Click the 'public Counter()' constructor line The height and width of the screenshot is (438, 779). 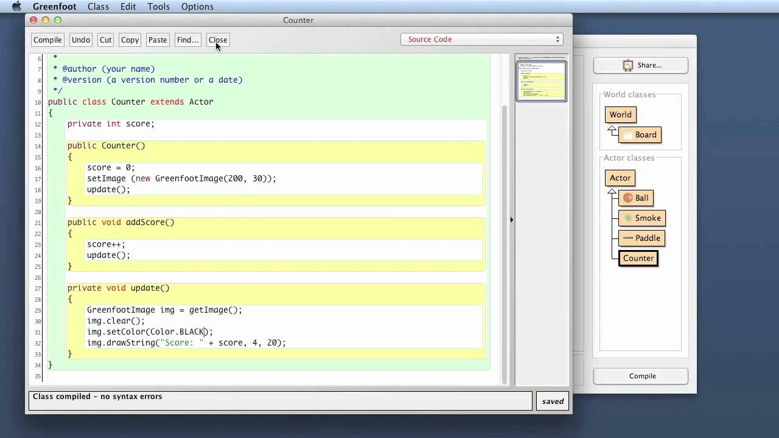pyautogui.click(x=106, y=145)
